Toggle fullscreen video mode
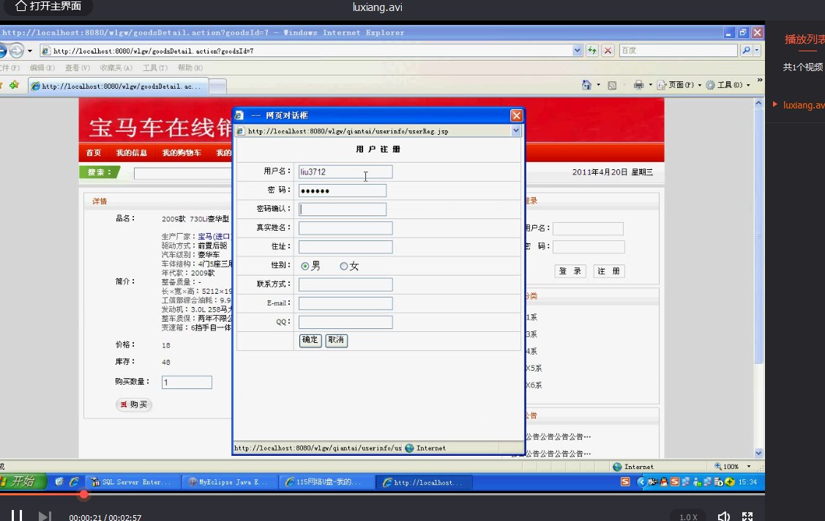825x521 pixels. 747,517
